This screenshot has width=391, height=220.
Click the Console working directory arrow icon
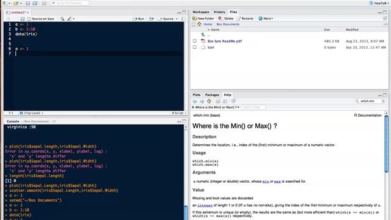click(54, 122)
